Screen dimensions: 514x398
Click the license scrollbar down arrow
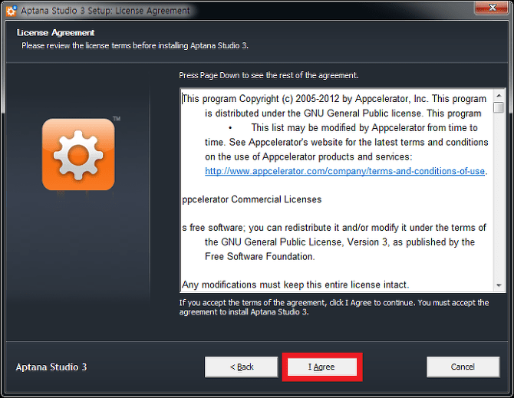pyautogui.click(x=499, y=285)
